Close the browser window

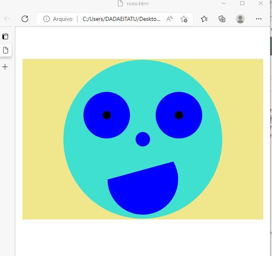[261, 3]
